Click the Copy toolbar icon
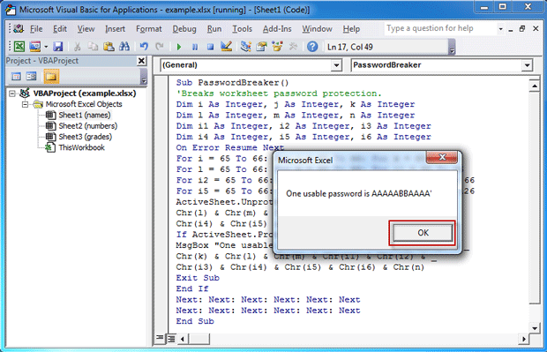Image resolution: width=547 pixels, height=352 pixels. (93, 47)
